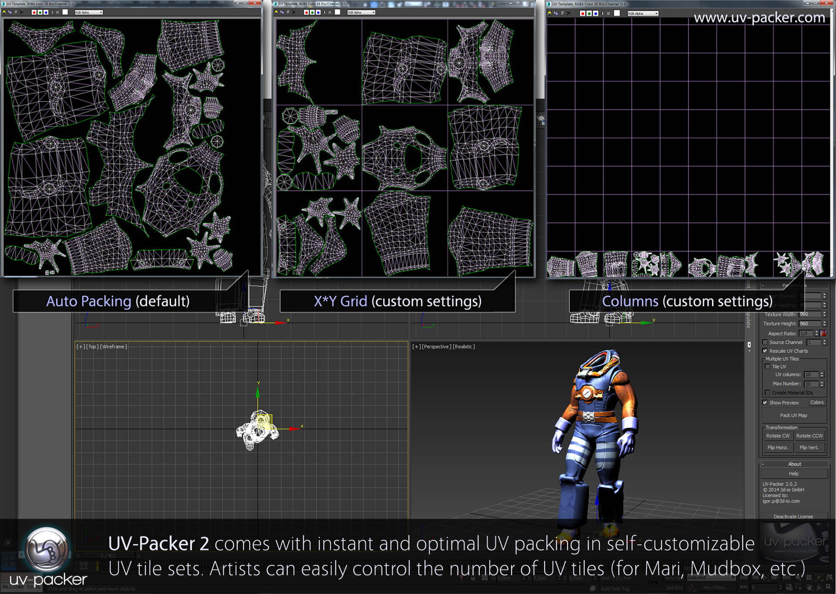Screen dimensions: 836x594
Task: Click Max Number spinner arrows
Action: tap(822, 384)
